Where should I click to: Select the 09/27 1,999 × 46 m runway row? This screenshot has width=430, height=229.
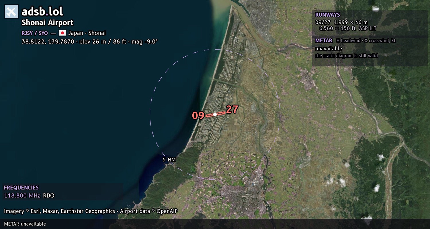[x=341, y=22]
